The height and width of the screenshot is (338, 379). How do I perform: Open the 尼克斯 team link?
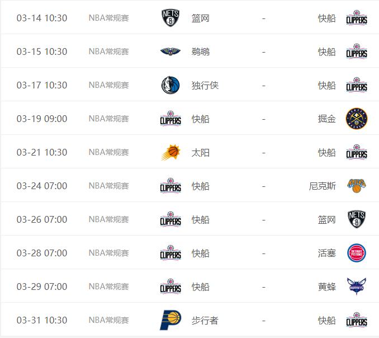coord(323,186)
